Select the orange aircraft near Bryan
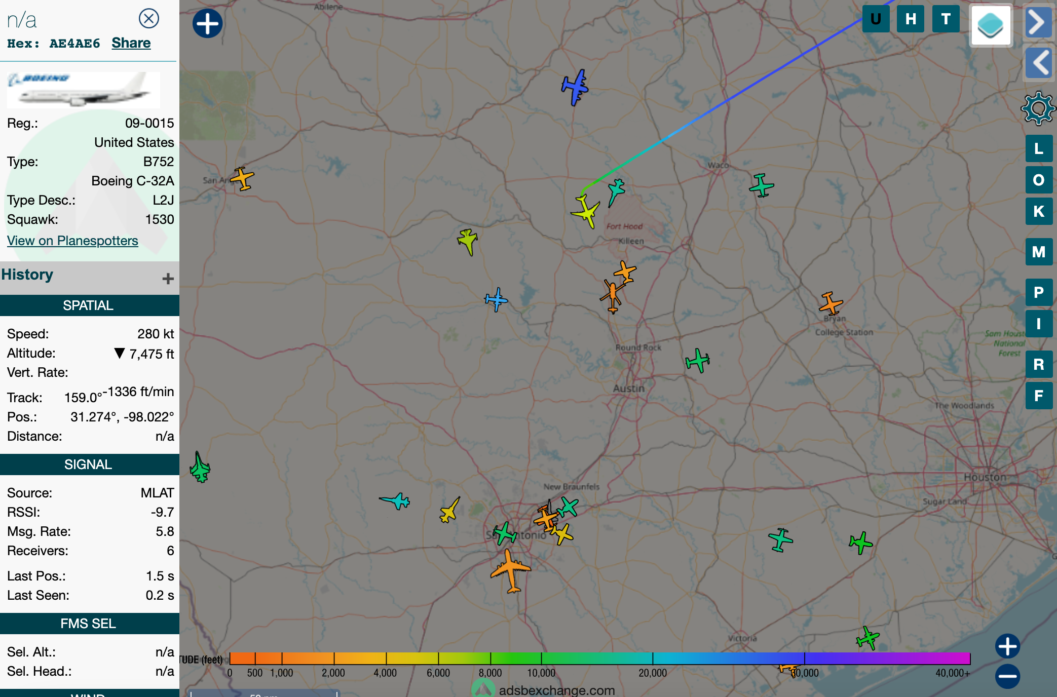Screen dimensions: 1057x697 830,303
